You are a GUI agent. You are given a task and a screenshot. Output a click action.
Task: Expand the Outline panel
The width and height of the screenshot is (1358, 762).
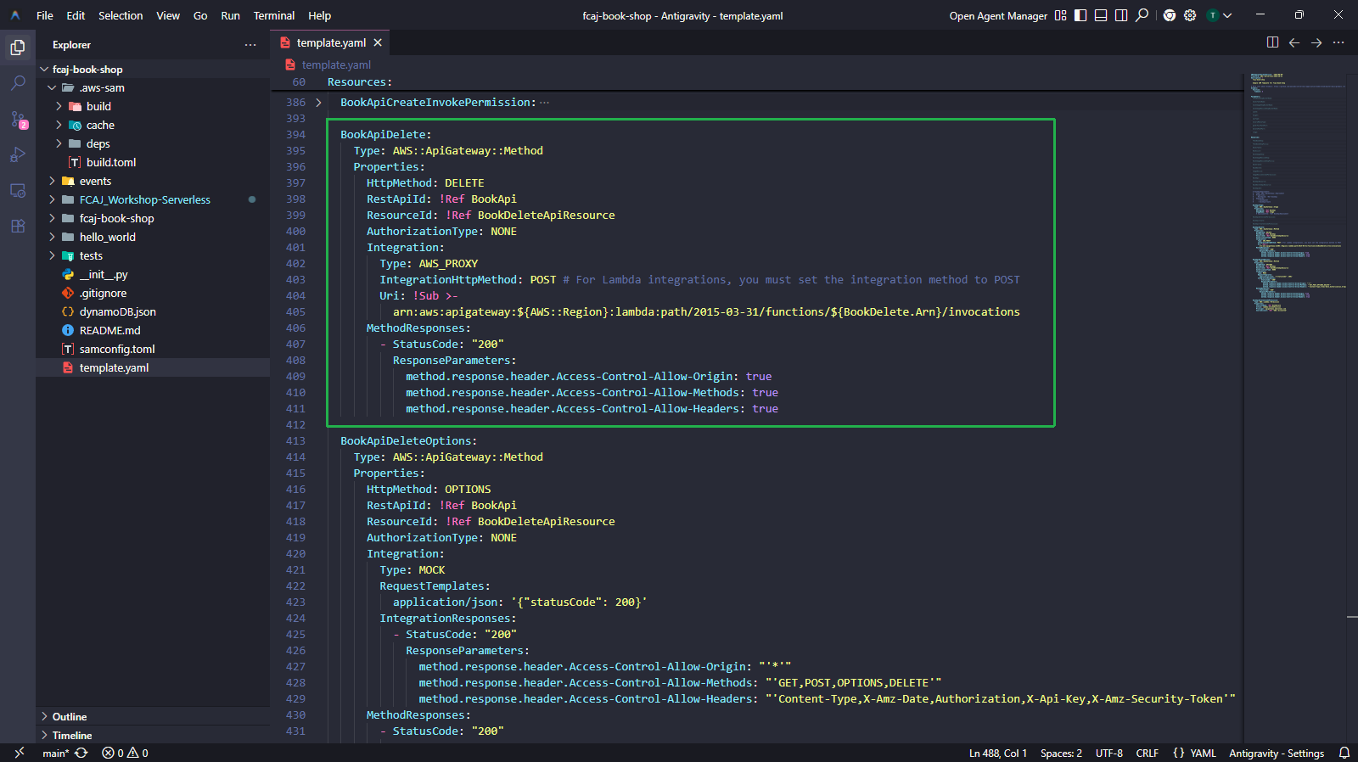[x=153, y=716]
